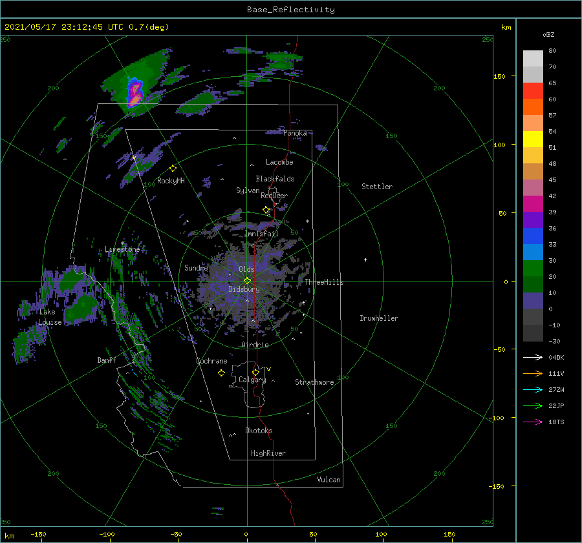The image size is (582, 543).
Task: Click the Lacombe label
Action: tap(279, 162)
